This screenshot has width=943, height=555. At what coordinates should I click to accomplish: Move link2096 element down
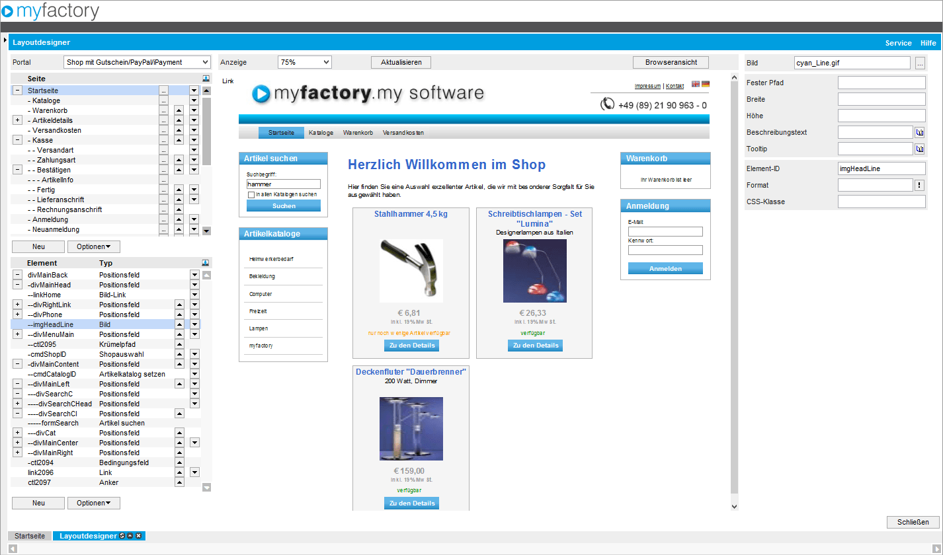pyautogui.click(x=194, y=472)
